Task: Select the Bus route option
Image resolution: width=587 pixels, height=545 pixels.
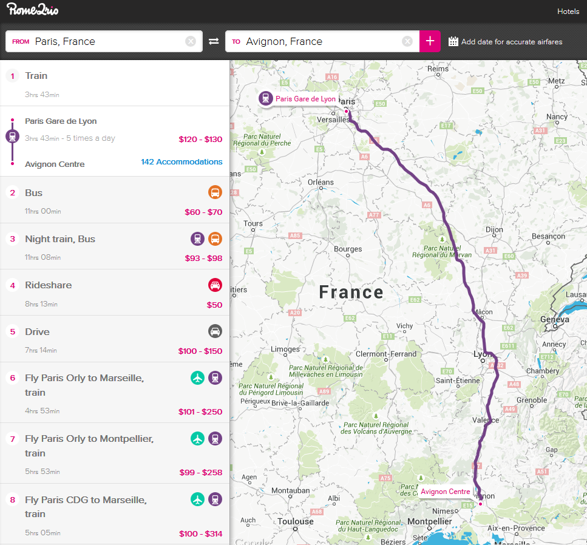Action: pyautogui.click(x=115, y=200)
